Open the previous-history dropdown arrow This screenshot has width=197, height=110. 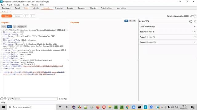[x=28, y=16]
